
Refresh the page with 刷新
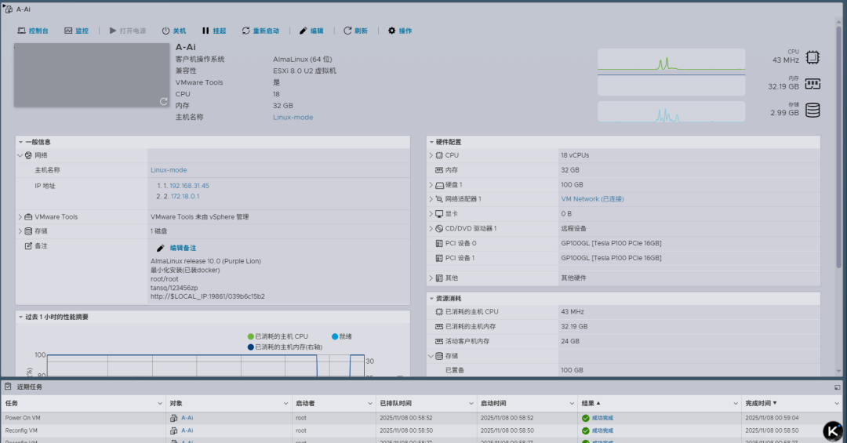point(355,31)
